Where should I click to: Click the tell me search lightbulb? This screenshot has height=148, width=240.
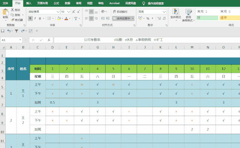(x=143, y=3)
